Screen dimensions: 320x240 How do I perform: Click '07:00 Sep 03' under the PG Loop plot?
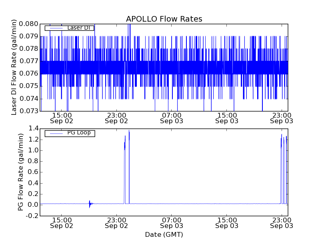[x=172, y=223]
